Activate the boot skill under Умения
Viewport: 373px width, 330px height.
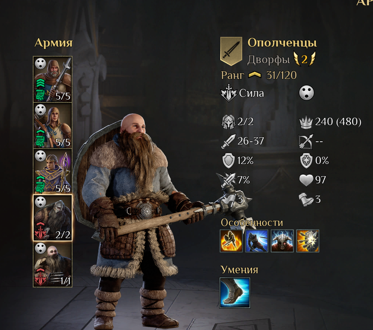(x=235, y=293)
